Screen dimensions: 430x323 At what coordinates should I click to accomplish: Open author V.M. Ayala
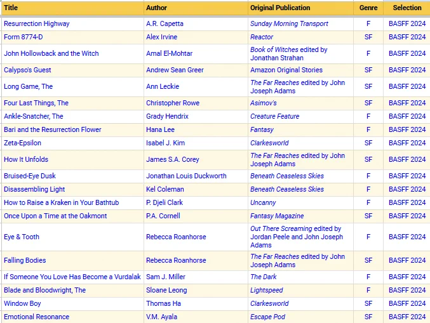tap(161, 317)
